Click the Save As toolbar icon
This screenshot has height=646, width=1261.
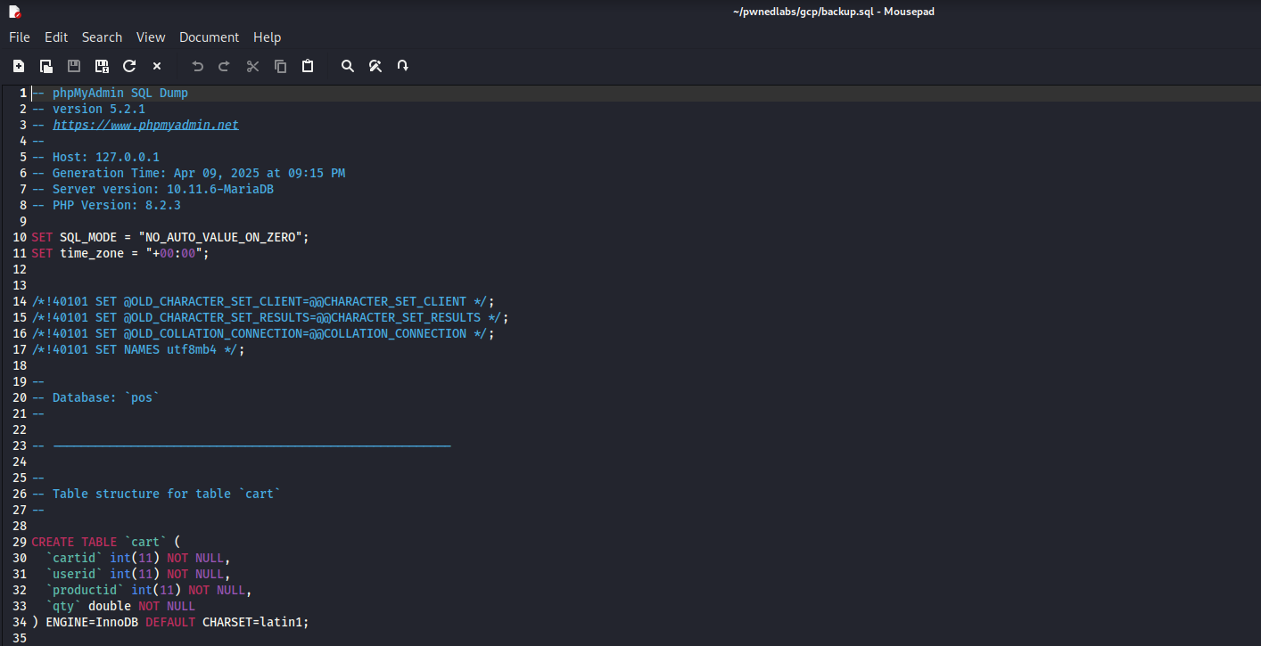click(102, 66)
